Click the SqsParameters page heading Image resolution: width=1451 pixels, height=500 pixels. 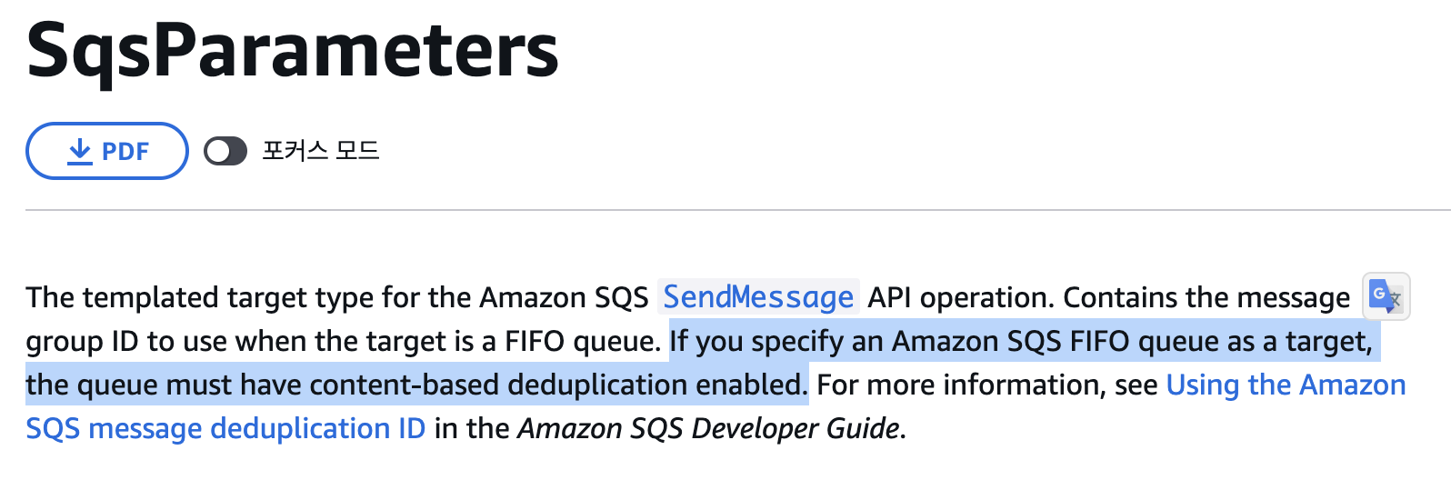click(x=292, y=51)
